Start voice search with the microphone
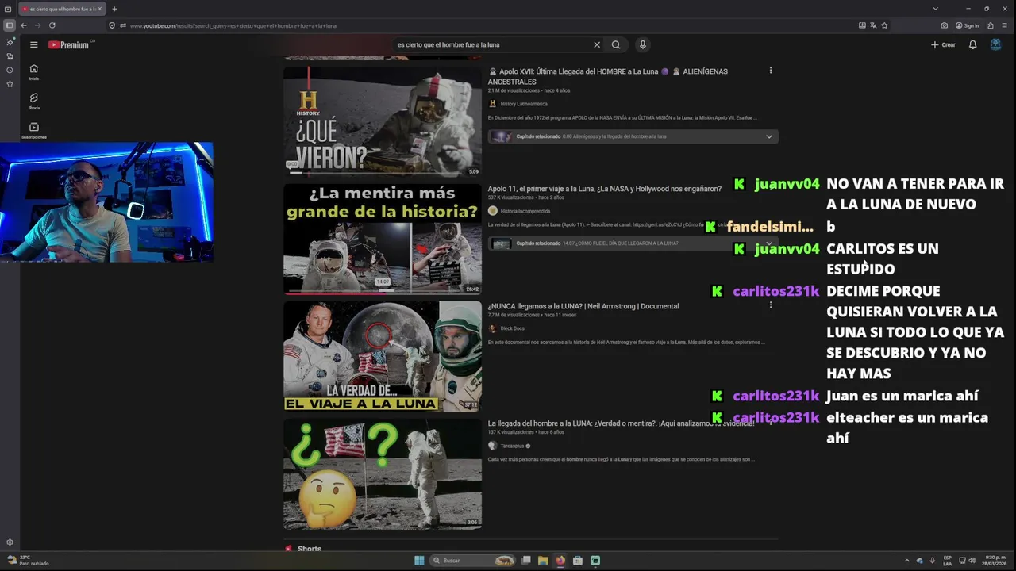The width and height of the screenshot is (1016, 571). pos(643,45)
